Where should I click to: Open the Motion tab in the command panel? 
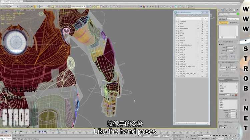tap(230, 10)
